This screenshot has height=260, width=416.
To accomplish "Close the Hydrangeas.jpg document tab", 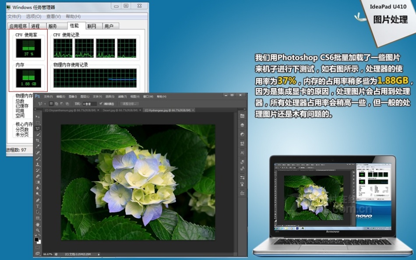I will (x=193, y=110).
